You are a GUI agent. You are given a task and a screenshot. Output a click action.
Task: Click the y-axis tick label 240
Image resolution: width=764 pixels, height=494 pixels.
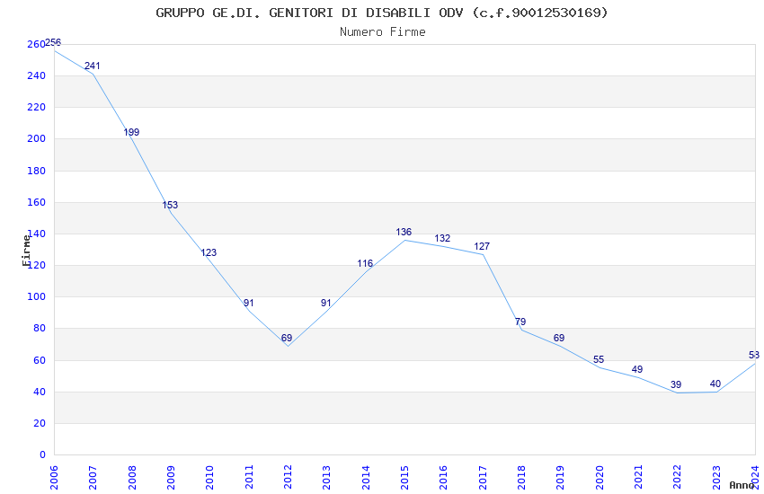pos(37,75)
